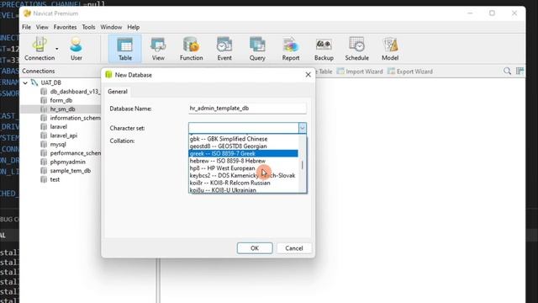This screenshot has height=303, width=538.
Task: Open the File menu
Action: pyautogui.click(x=26, y=27)
